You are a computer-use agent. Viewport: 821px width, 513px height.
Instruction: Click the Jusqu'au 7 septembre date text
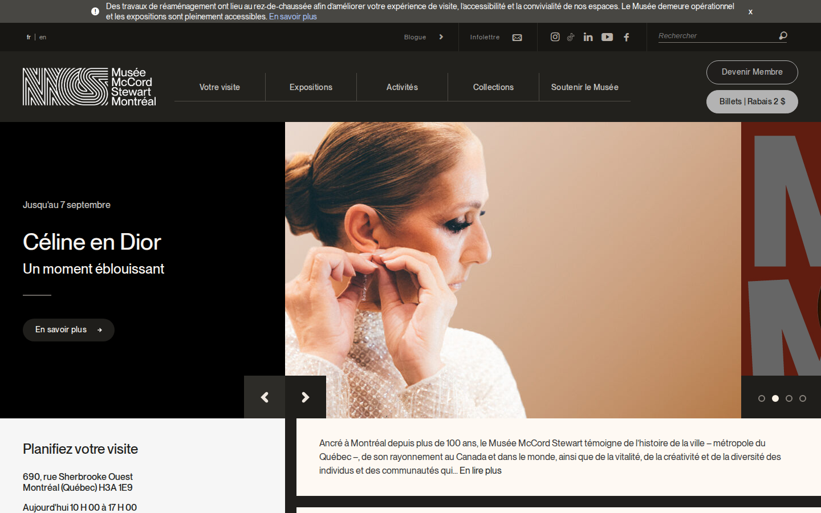coord(67,205)
